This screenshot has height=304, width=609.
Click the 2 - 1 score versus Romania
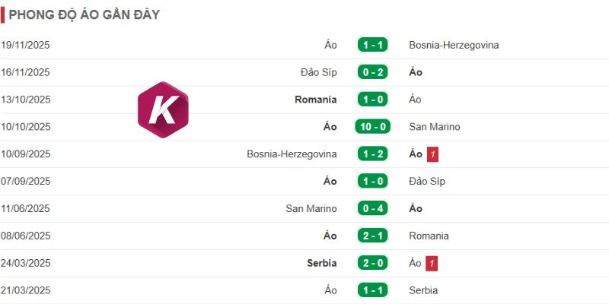(372, 236)
